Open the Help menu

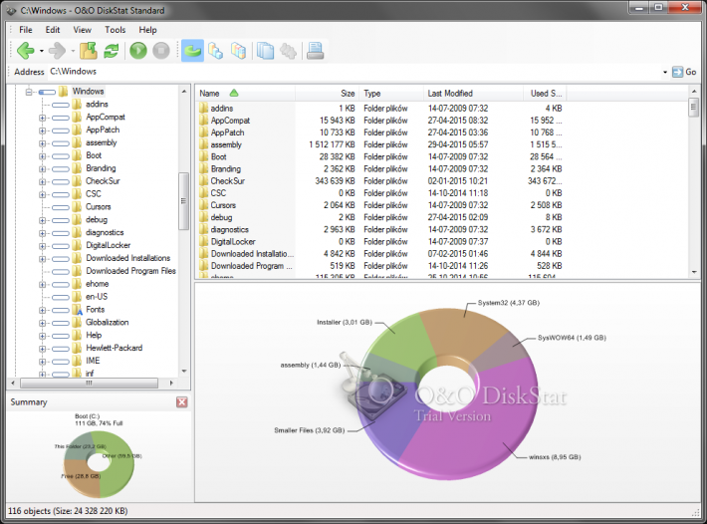point(147,30)
